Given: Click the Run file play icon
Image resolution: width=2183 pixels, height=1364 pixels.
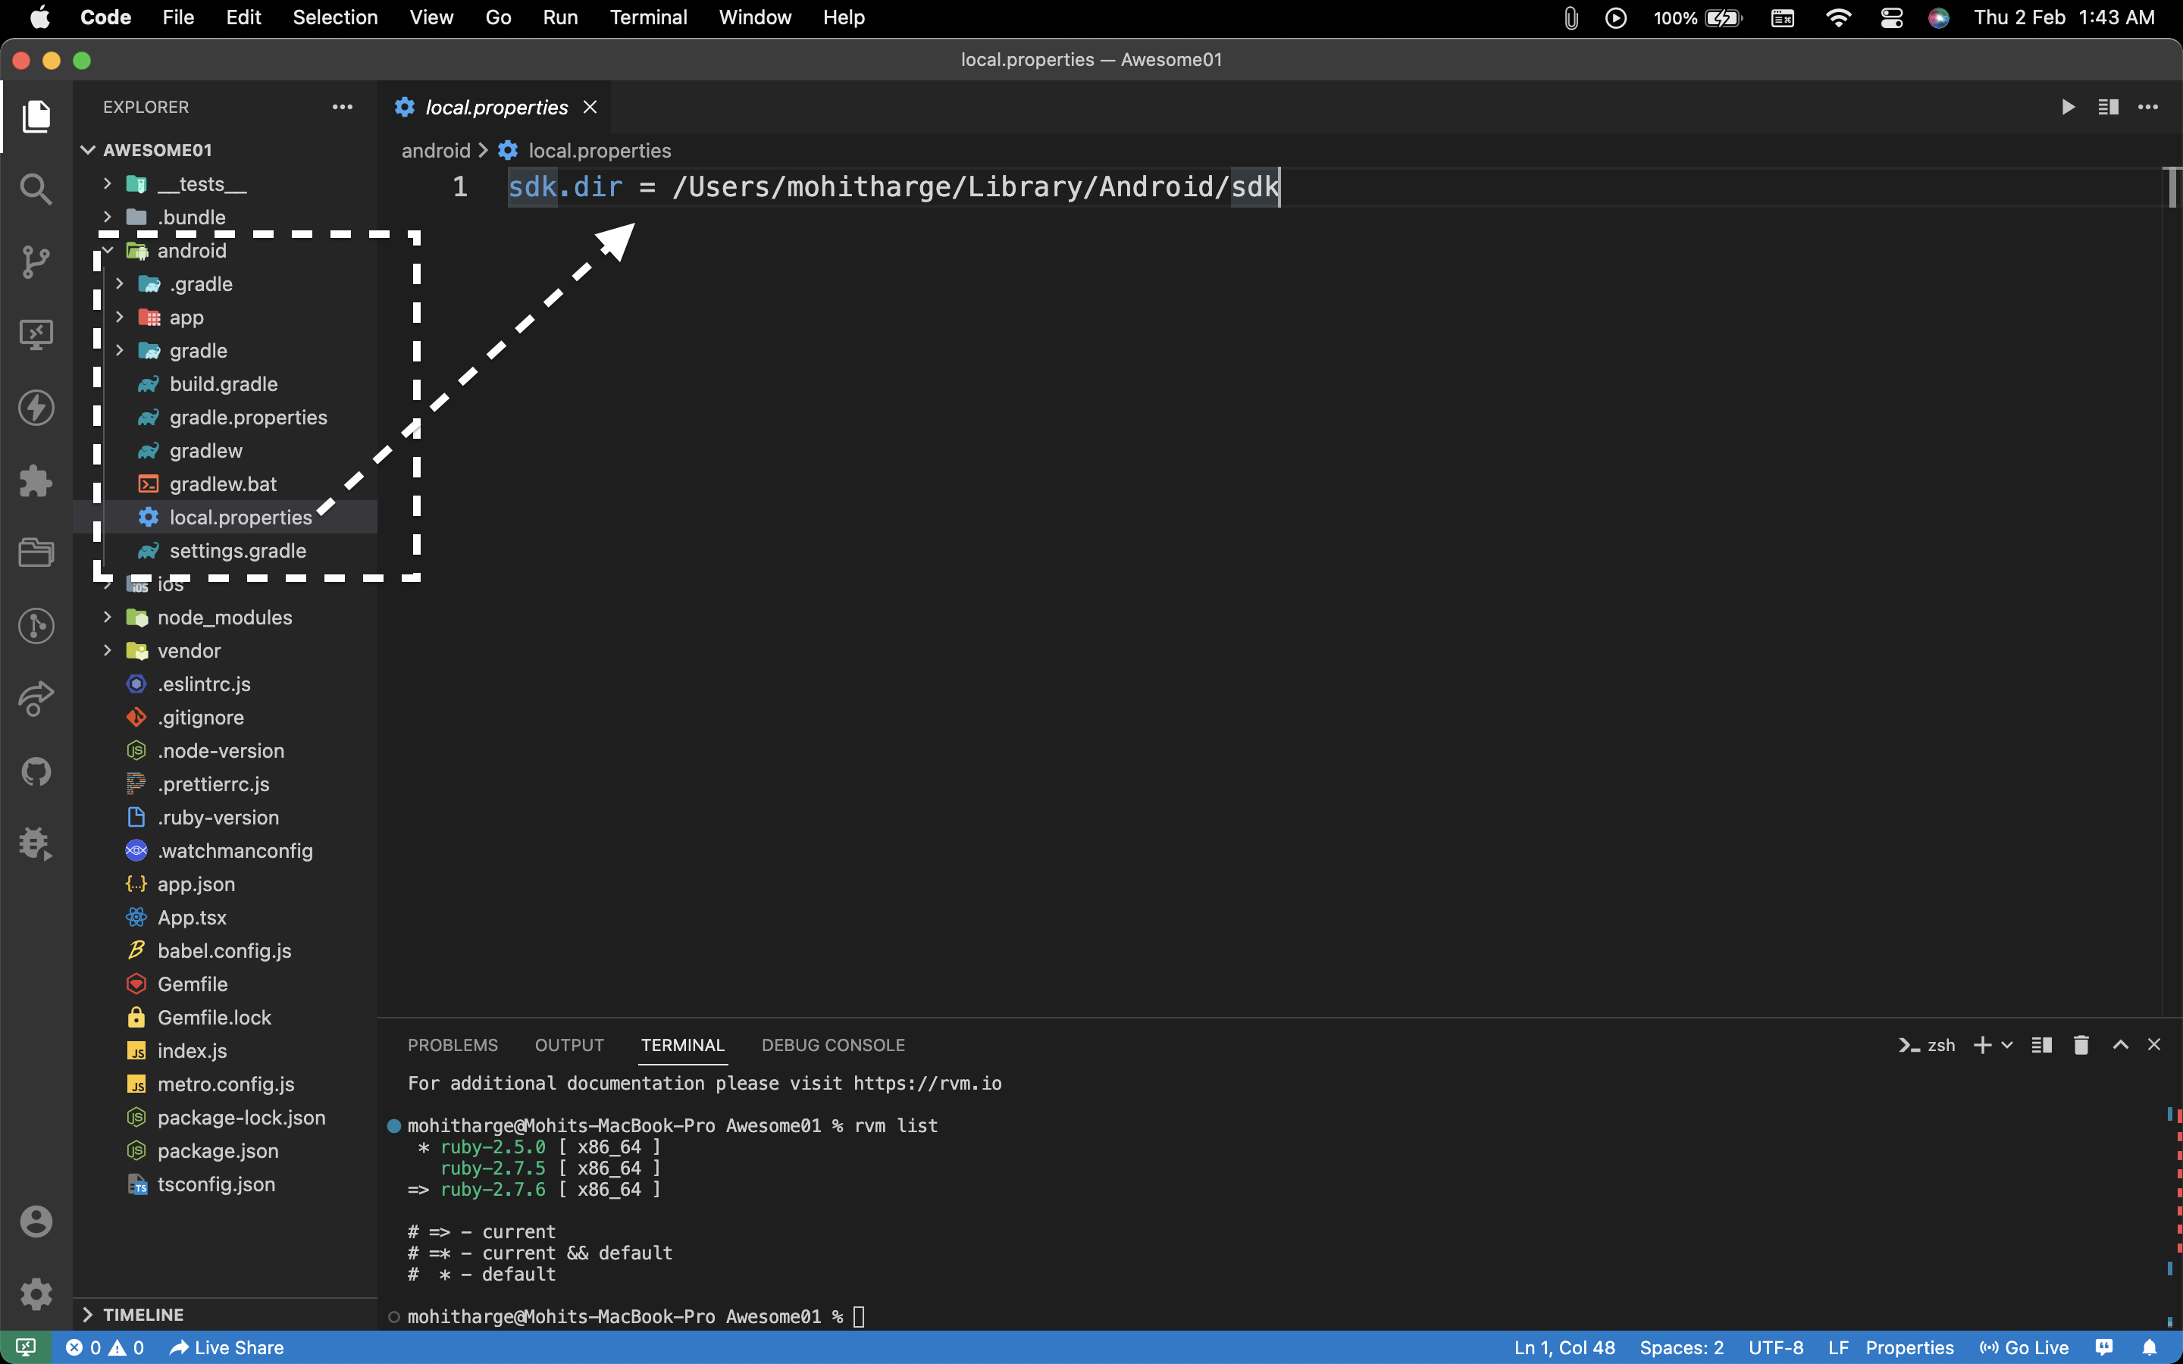Looking at the screenshot, I should (x=2069, y=108).
